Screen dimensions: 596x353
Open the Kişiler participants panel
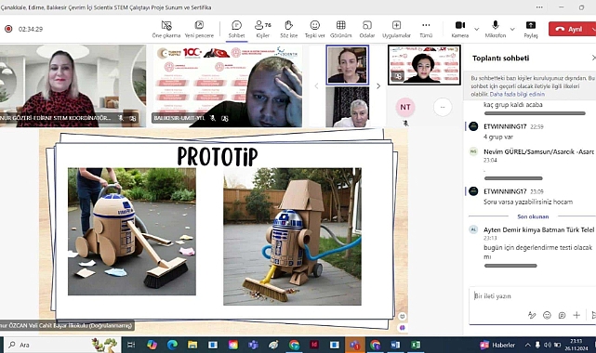(x=262, y=29)
